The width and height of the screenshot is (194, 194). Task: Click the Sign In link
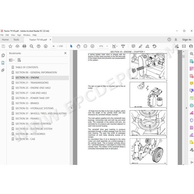tap(187, 40)
